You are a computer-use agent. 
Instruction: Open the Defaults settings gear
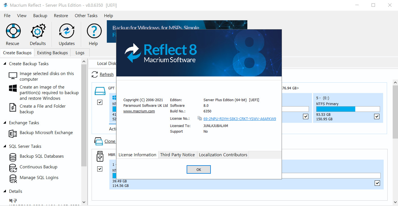tap(38, 31)
